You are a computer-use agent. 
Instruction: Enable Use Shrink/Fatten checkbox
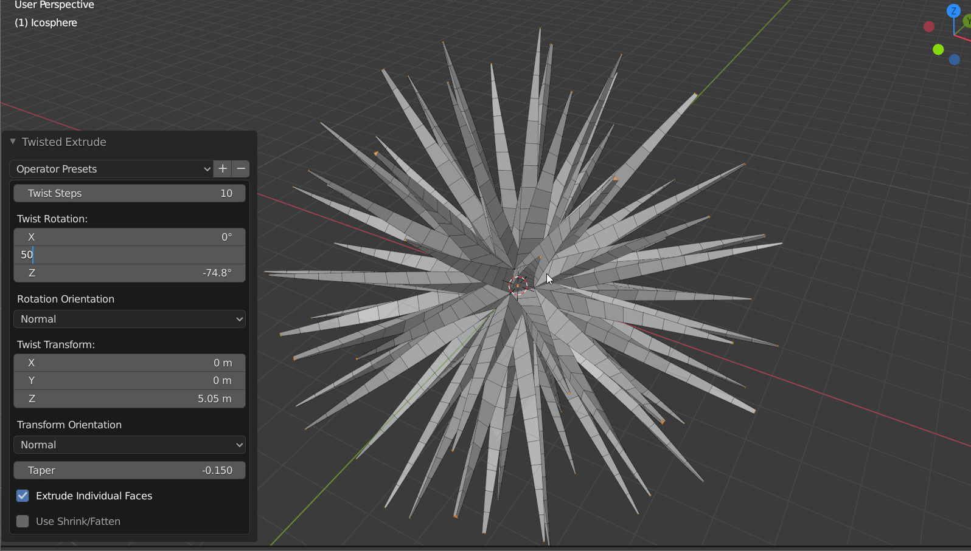tap(23, 521)
